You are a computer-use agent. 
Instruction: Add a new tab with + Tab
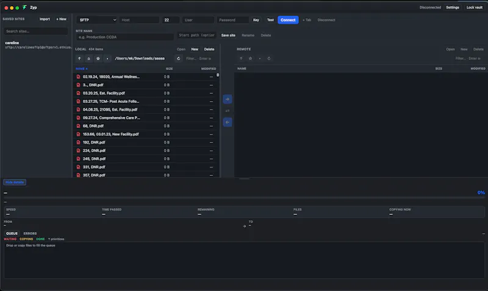(307, 20)
